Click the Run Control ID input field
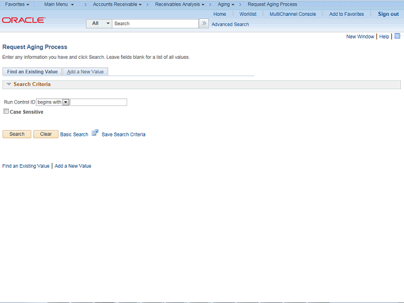Viewport: 404px width, 303px height. pos(98,102)
